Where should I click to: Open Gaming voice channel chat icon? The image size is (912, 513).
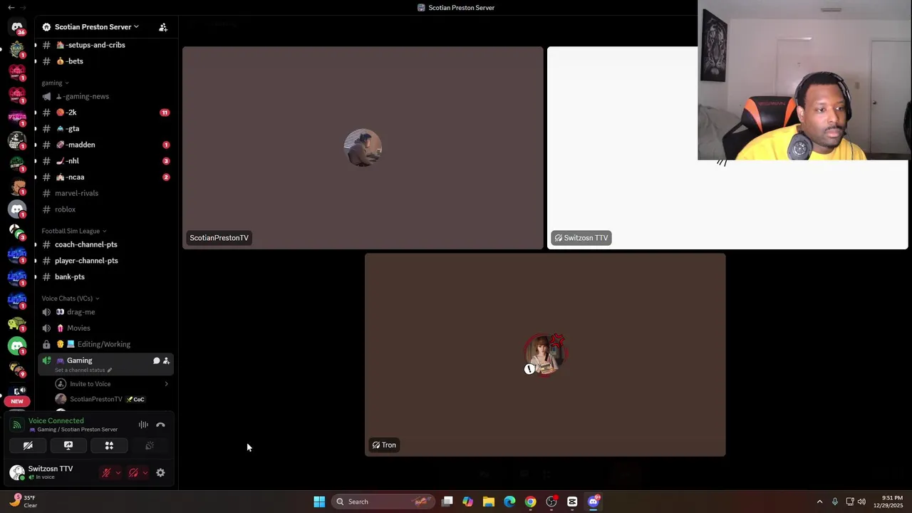click(156, 361)
